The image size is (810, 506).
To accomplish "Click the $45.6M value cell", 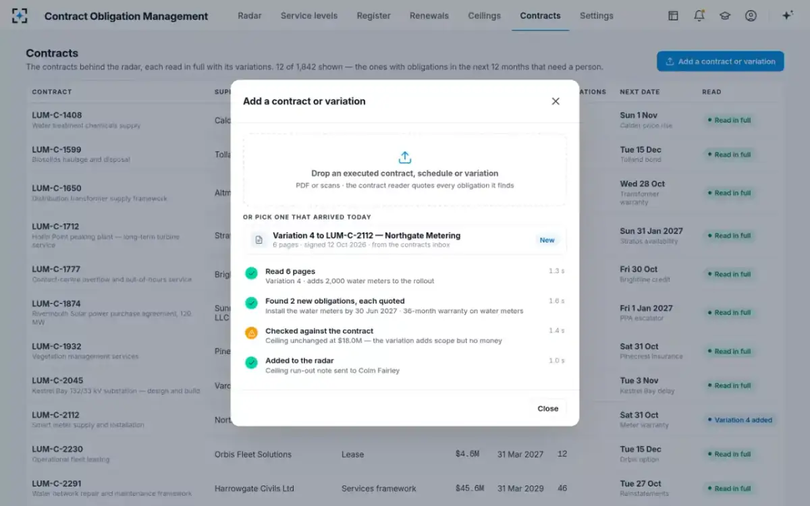I will (470, 488).
